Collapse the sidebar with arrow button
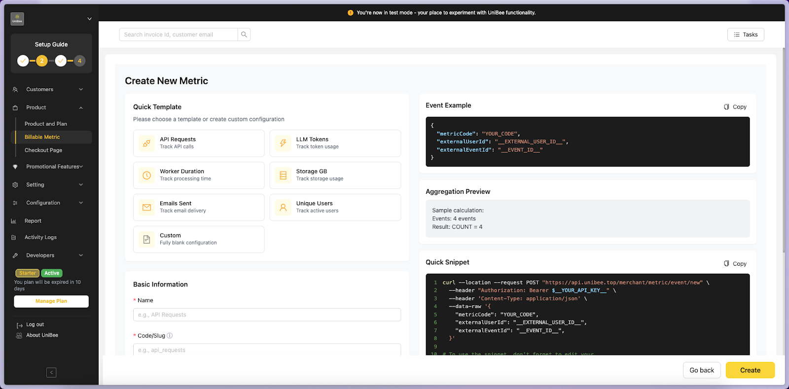This screenshot has width=789, height=389. 51,373
